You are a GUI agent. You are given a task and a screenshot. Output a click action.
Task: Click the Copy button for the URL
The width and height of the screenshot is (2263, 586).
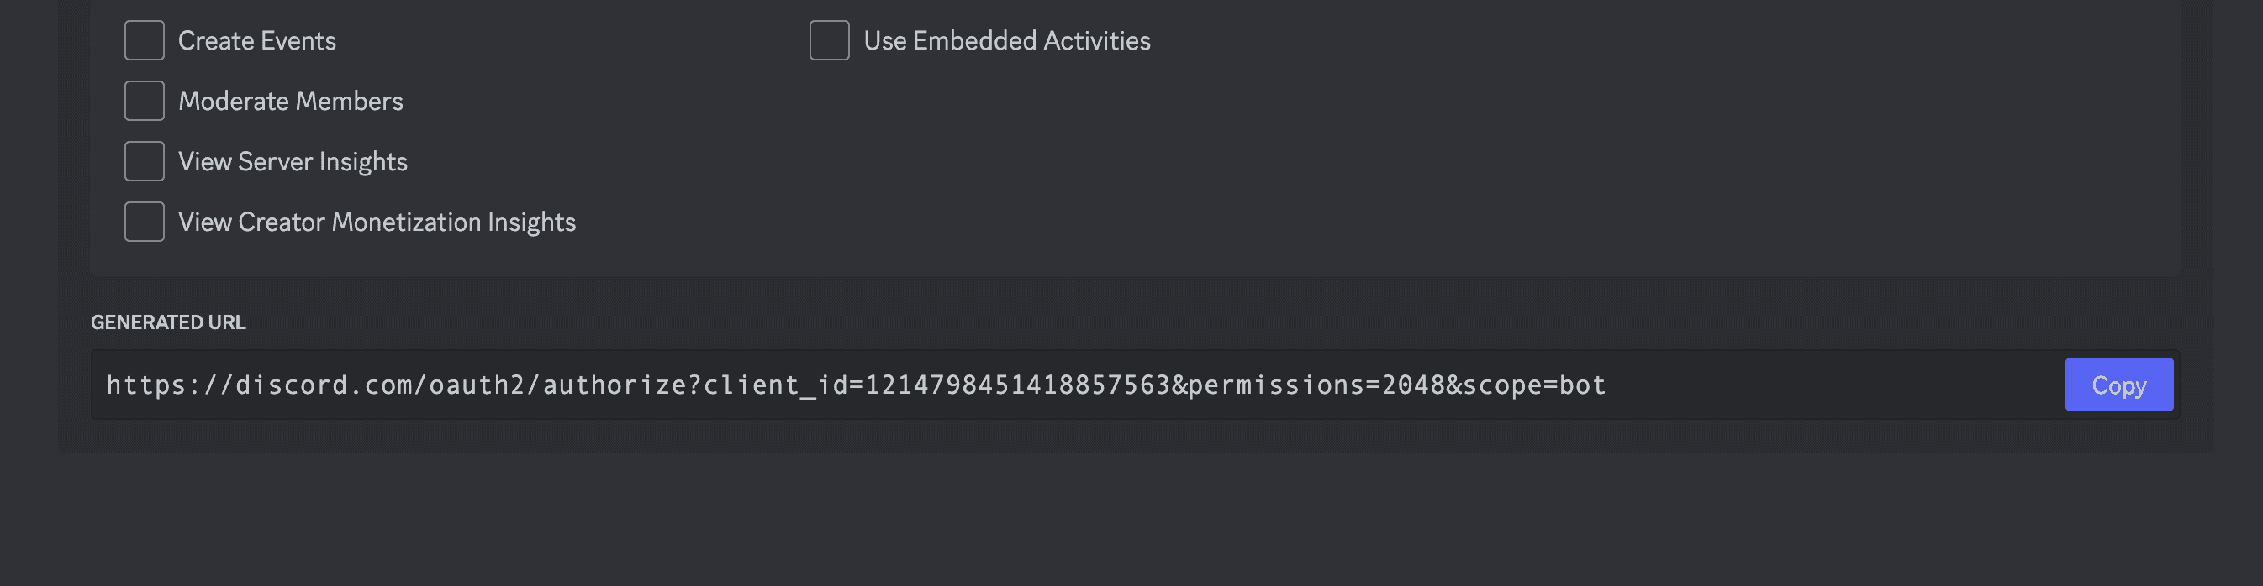coord(2119,385)
